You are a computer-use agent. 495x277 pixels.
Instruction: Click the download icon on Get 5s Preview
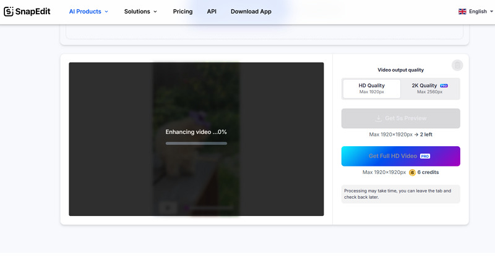click(378, 118)
